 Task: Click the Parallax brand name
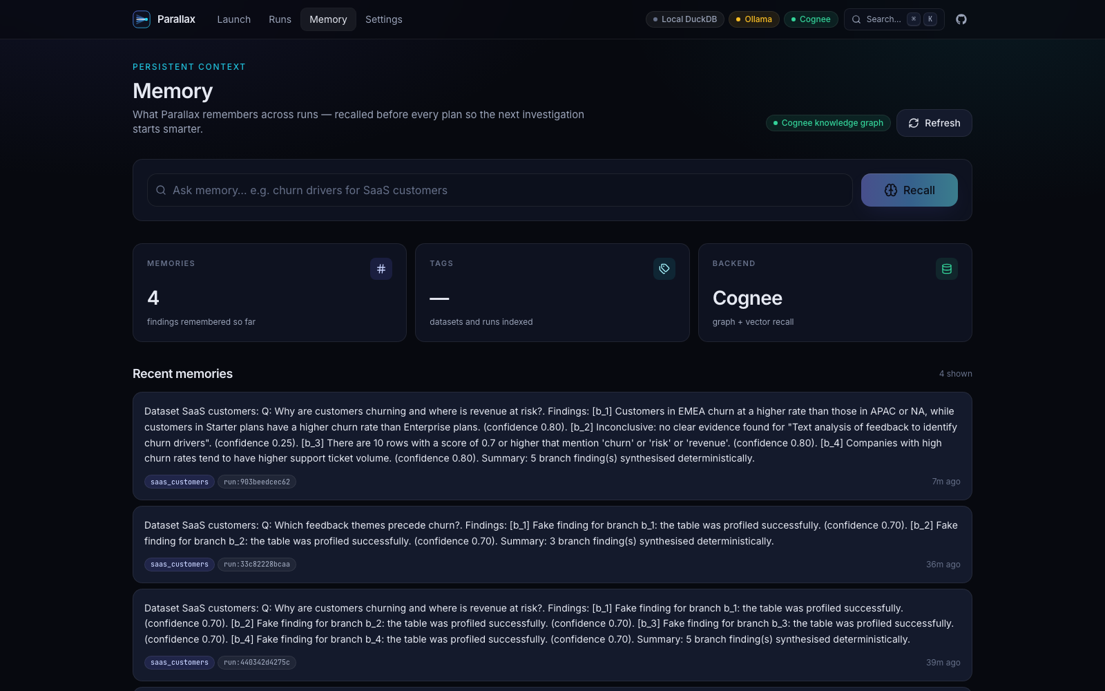176,19
